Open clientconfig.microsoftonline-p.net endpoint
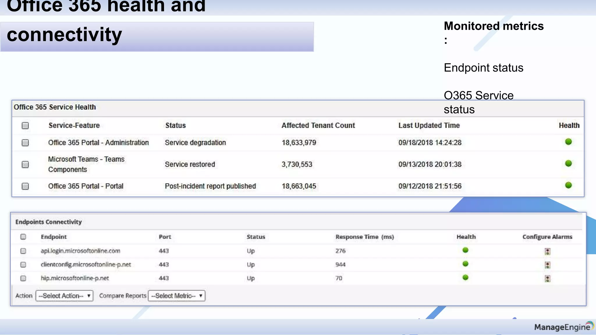The image size is (596, 335). pos(86,264)
